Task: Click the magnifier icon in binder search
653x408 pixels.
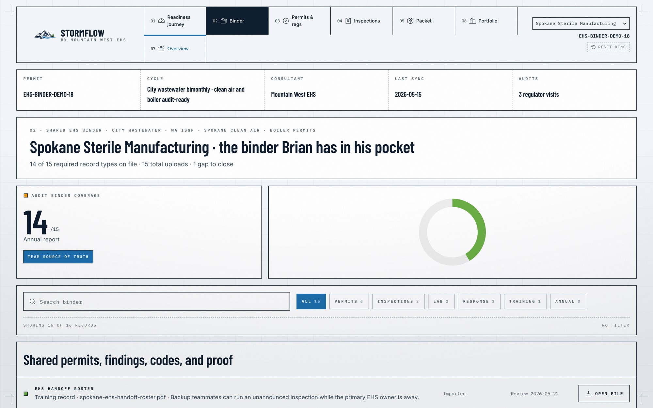Action: point(33,302)
